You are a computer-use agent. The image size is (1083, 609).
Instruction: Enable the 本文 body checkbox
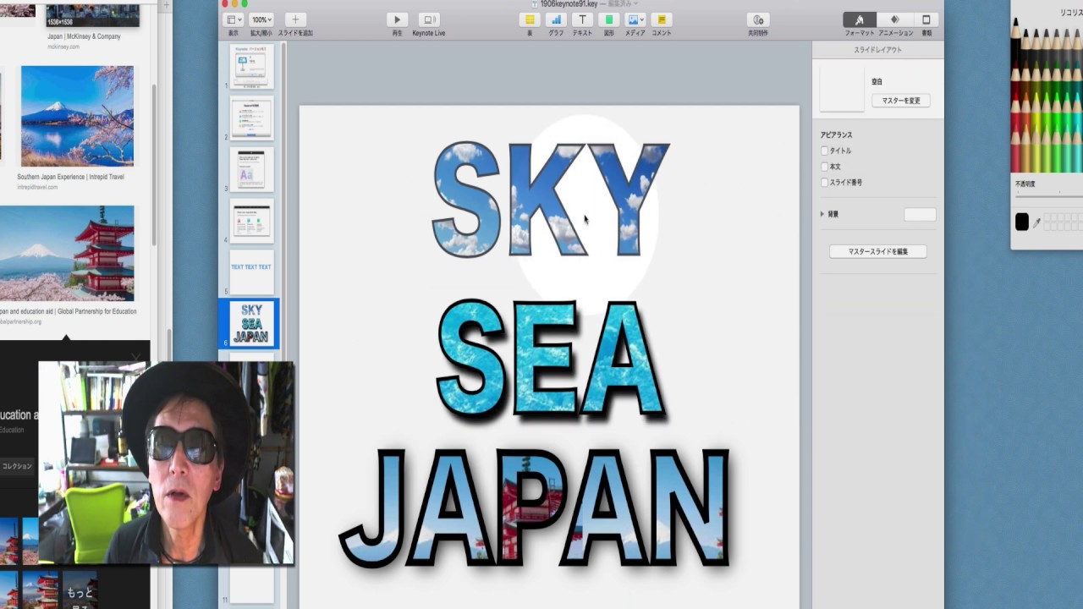coord(825,167)
